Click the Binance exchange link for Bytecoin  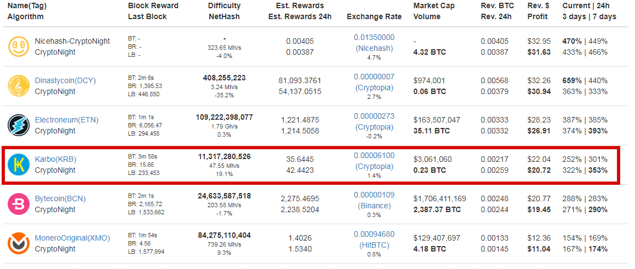(374, 206)
